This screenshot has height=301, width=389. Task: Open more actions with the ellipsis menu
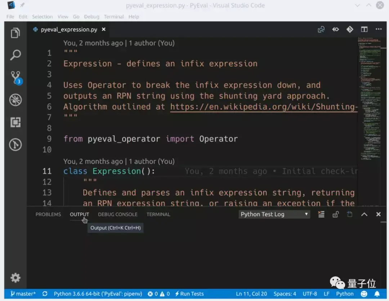[x=378, y=30]
